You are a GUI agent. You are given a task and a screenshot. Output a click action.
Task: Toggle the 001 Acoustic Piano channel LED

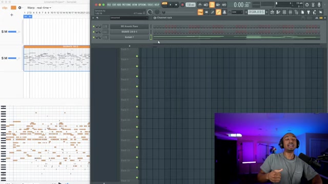(93, 27)
